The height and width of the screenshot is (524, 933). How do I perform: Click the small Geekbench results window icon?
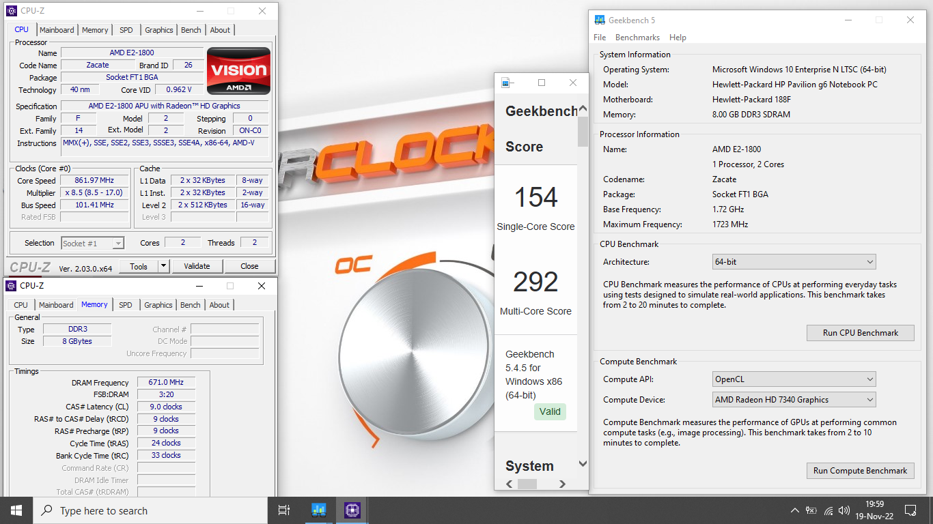pos(505,83)
